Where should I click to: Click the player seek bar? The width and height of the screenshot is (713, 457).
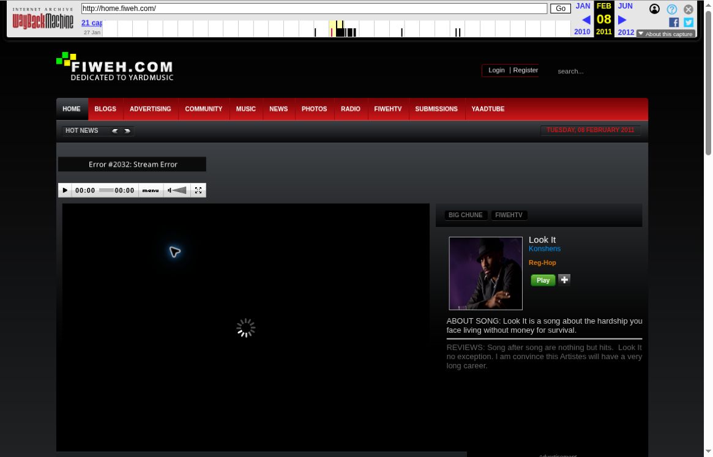coord(106,190)
